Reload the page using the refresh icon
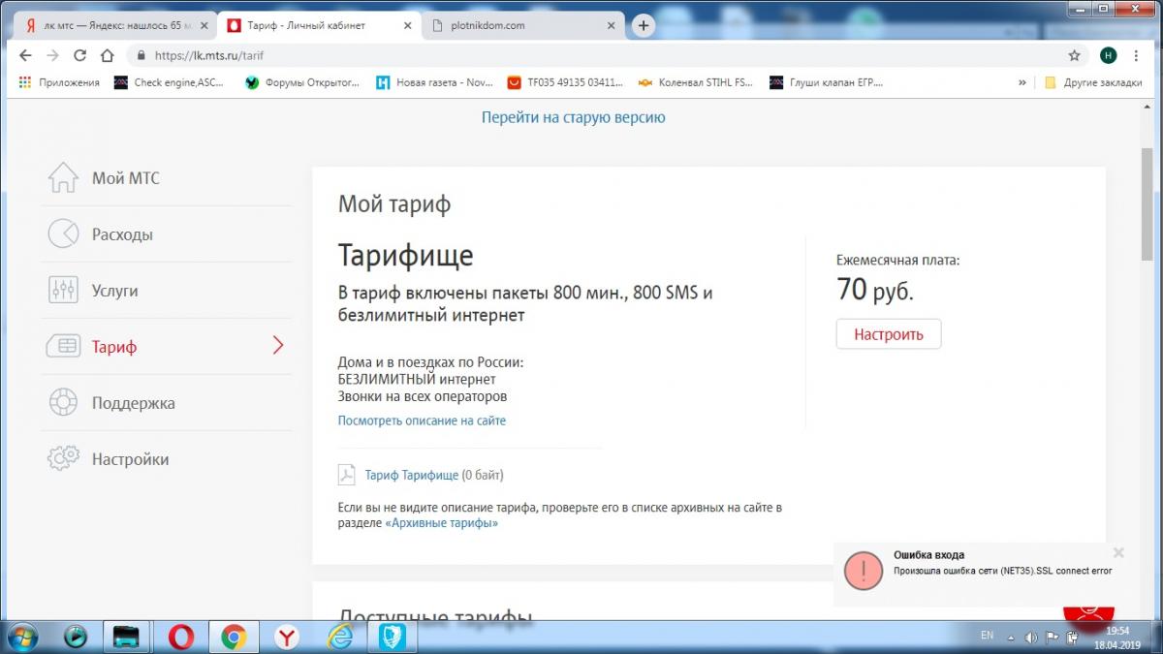This screenshot has width=1163, height=654. click(x=80, y=55)
